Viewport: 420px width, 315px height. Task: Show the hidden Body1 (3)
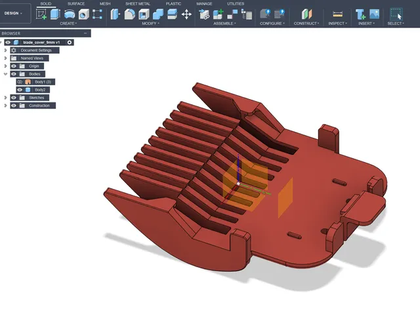pos(20,82)
